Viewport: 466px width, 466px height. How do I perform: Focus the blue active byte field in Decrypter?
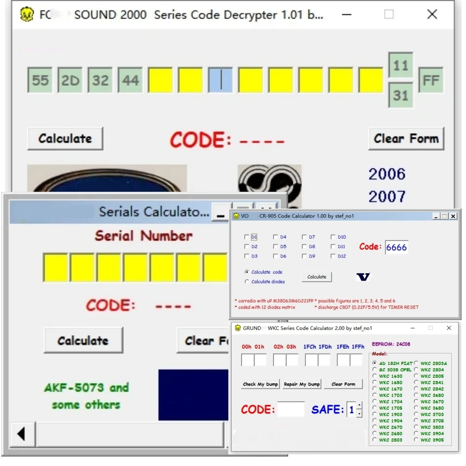pos(221,80)
